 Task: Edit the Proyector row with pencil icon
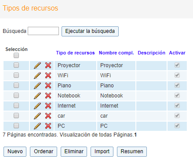[x=37, y=65]
